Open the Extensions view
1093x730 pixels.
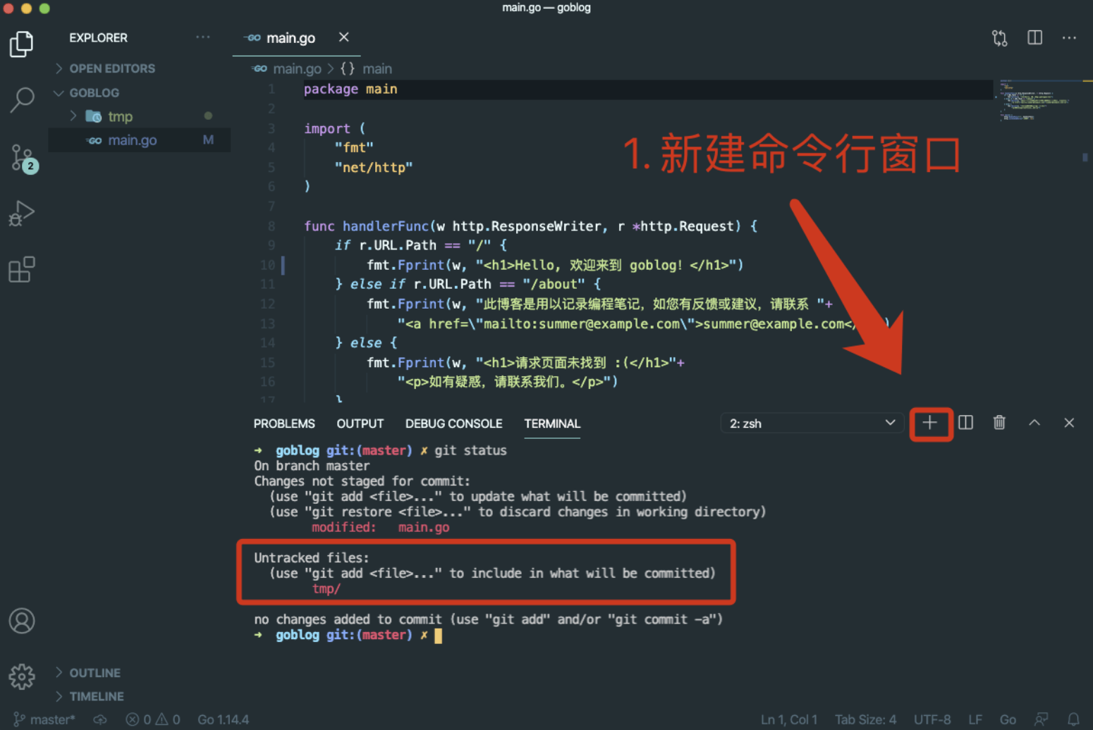click(22, 269)
